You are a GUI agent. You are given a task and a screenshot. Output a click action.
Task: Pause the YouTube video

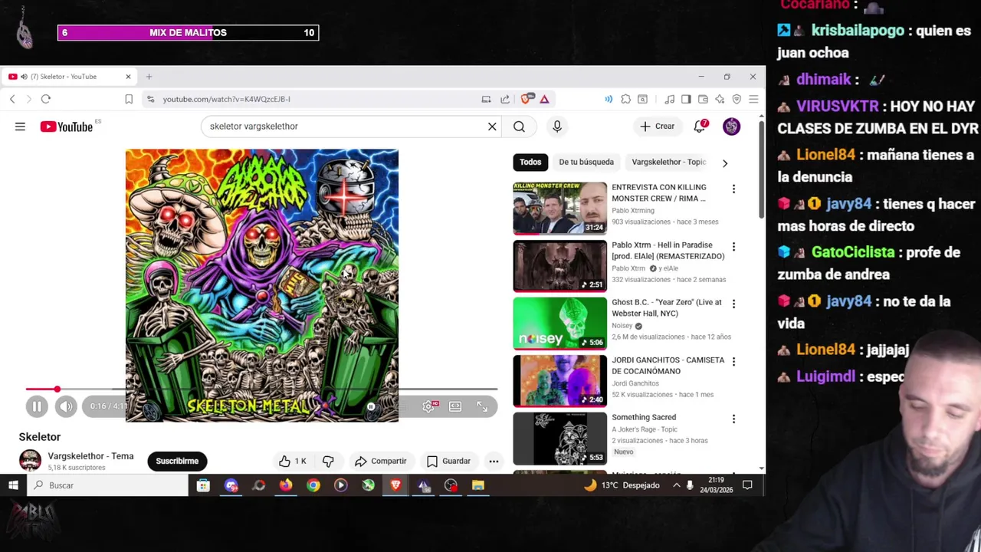click(36, 406)
